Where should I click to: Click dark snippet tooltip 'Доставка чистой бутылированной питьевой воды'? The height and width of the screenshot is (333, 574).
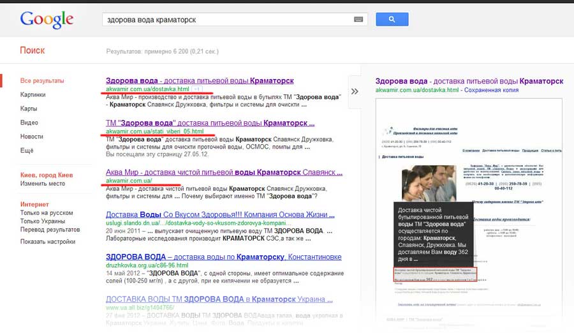(x=434, y=234)
